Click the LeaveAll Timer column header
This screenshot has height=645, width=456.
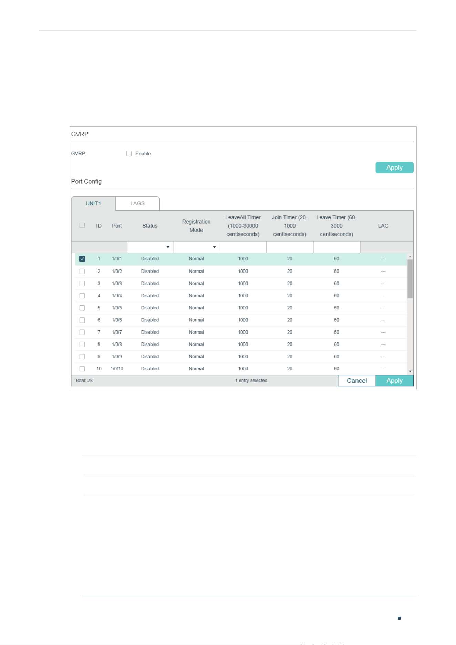(243, 226)
